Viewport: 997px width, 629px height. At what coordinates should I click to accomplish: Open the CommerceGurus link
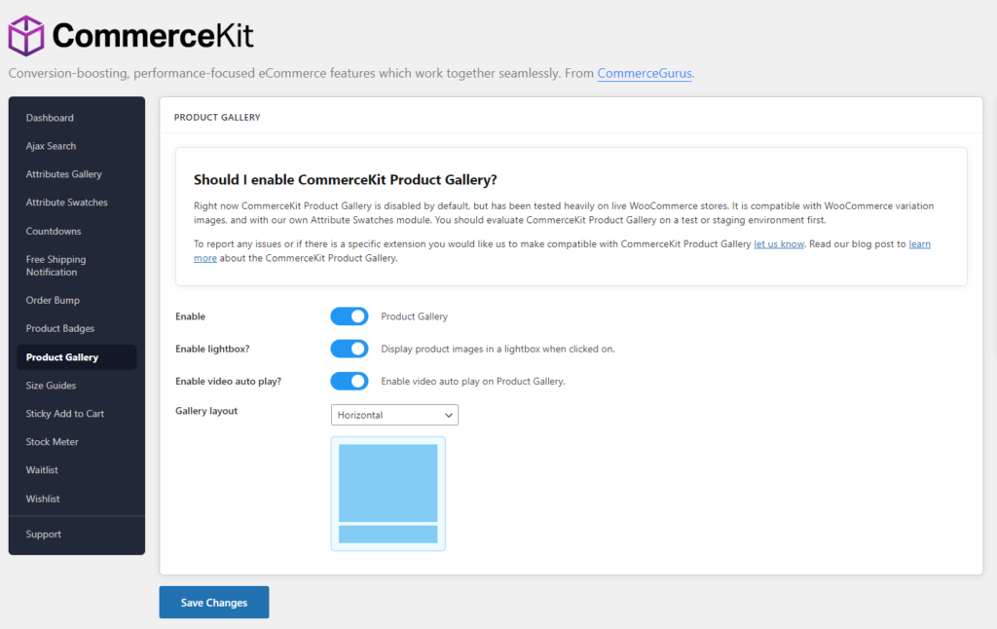645,73
